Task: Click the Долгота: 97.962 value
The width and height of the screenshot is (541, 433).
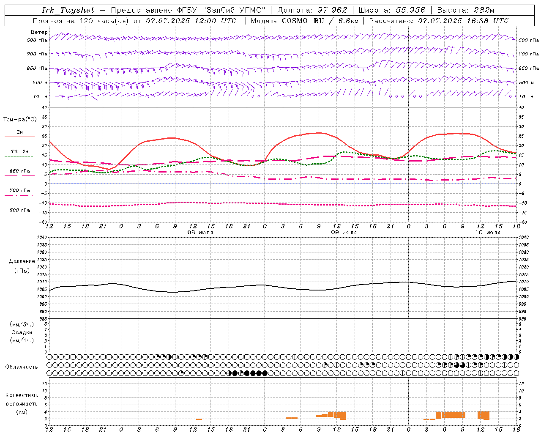Action: tap(312, 10)
